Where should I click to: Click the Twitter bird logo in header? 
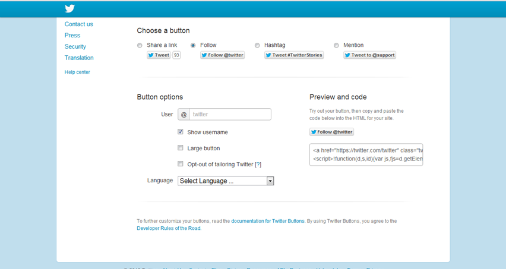click(69, 8)
